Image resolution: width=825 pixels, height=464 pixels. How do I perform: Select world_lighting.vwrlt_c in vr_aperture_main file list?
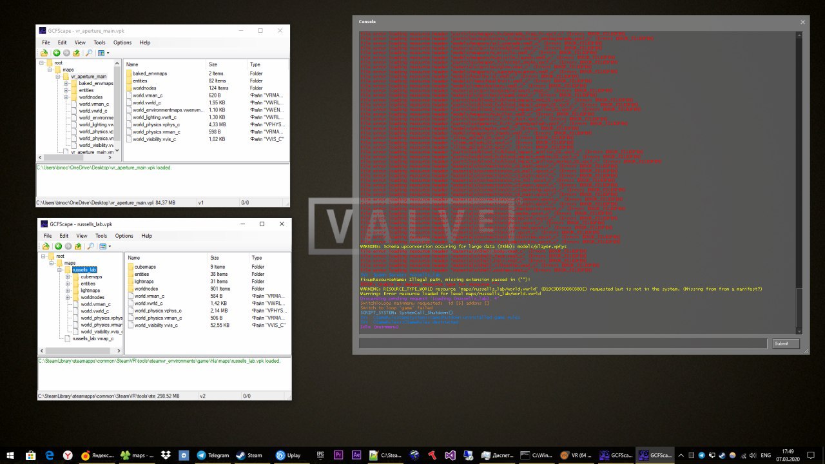[x=155, y=117]
